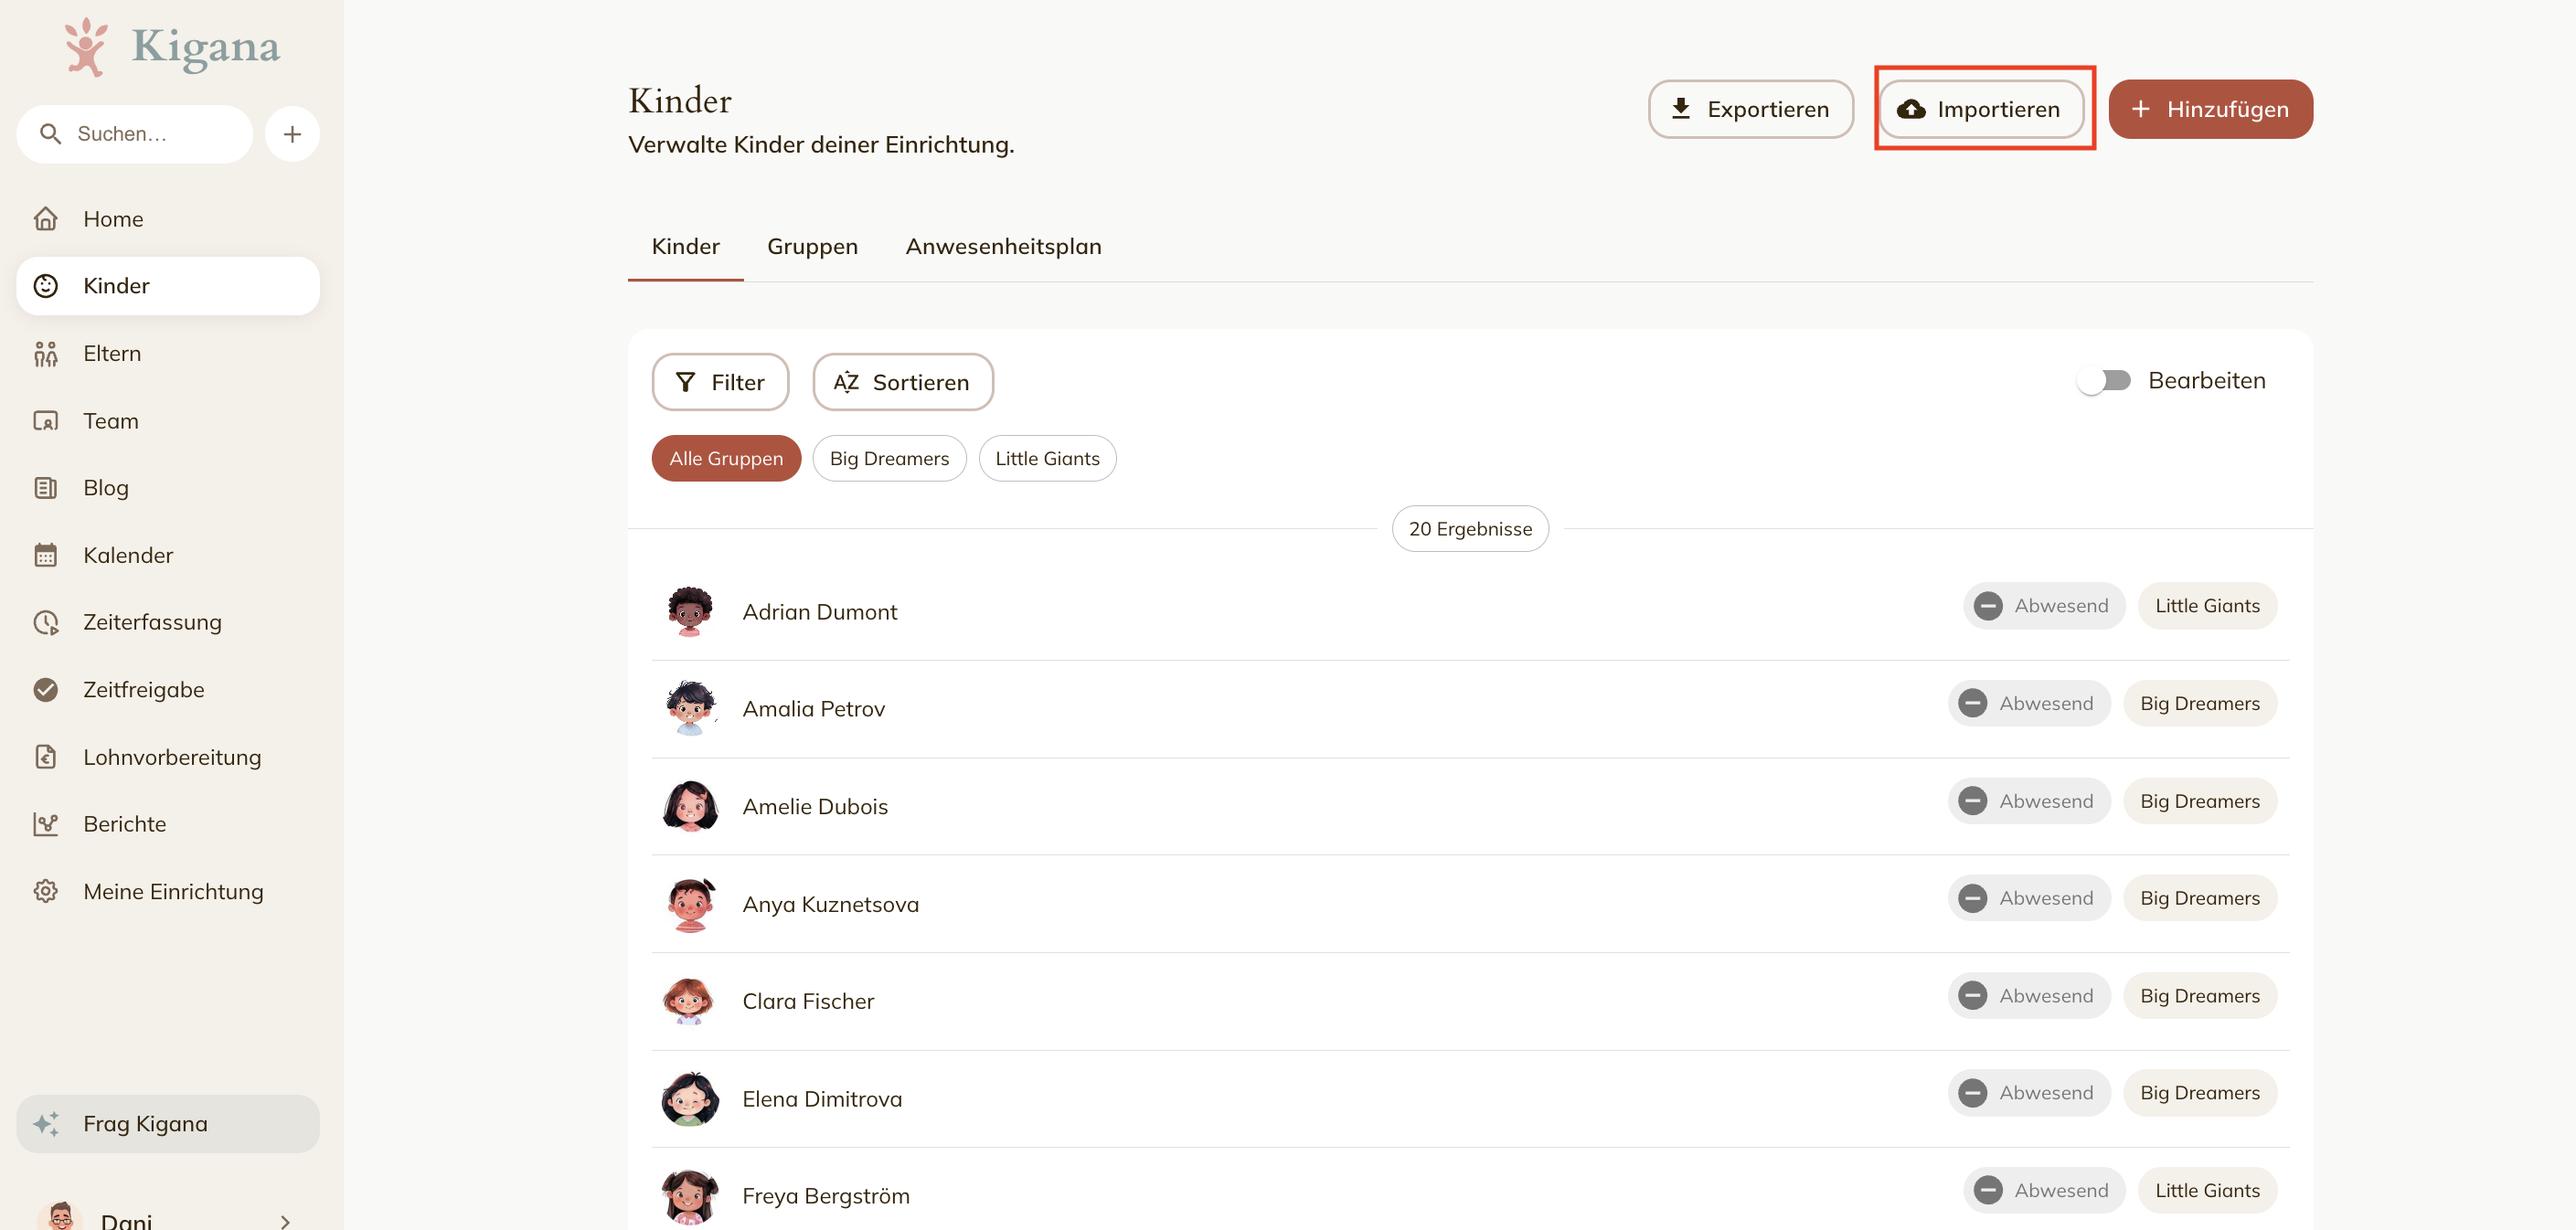Click the Exportieren button

tap(1750, 109)
